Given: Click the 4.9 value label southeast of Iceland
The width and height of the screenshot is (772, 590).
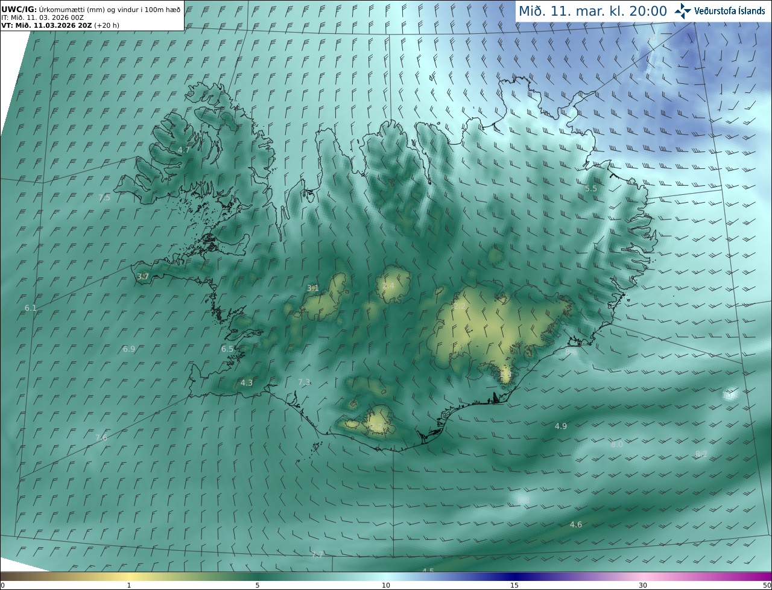Looking at the screenshot, I should pos(561,426).
